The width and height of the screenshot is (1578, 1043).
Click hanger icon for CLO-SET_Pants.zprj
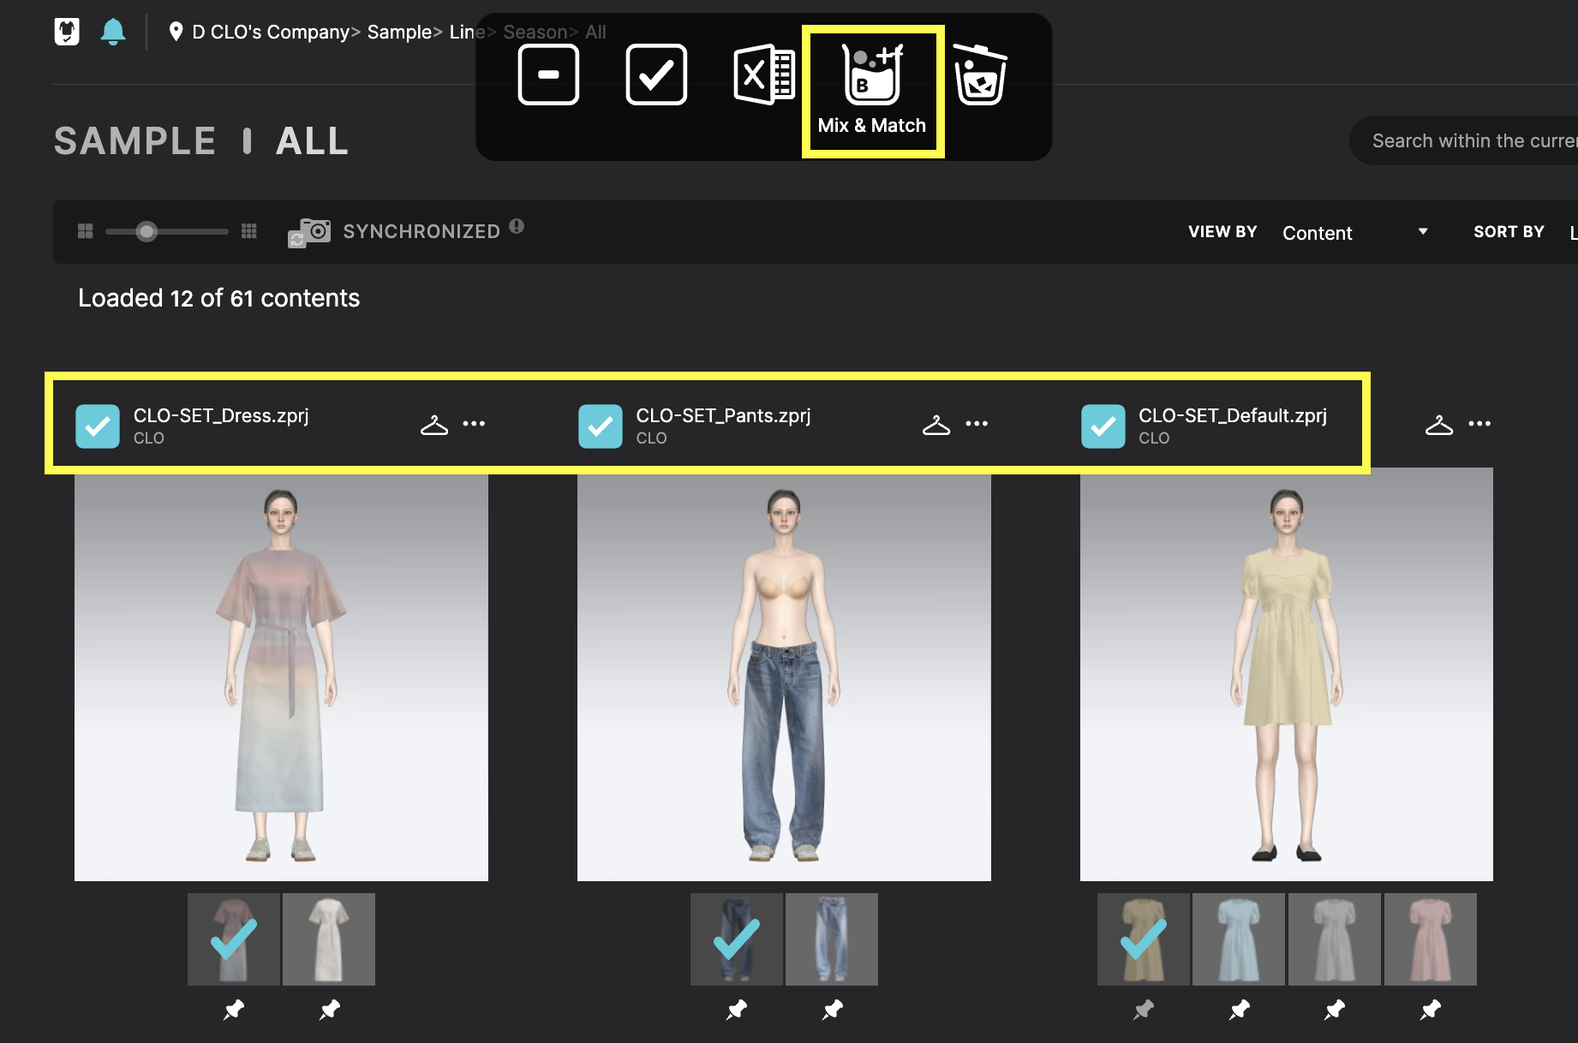(x=936, y=424)
